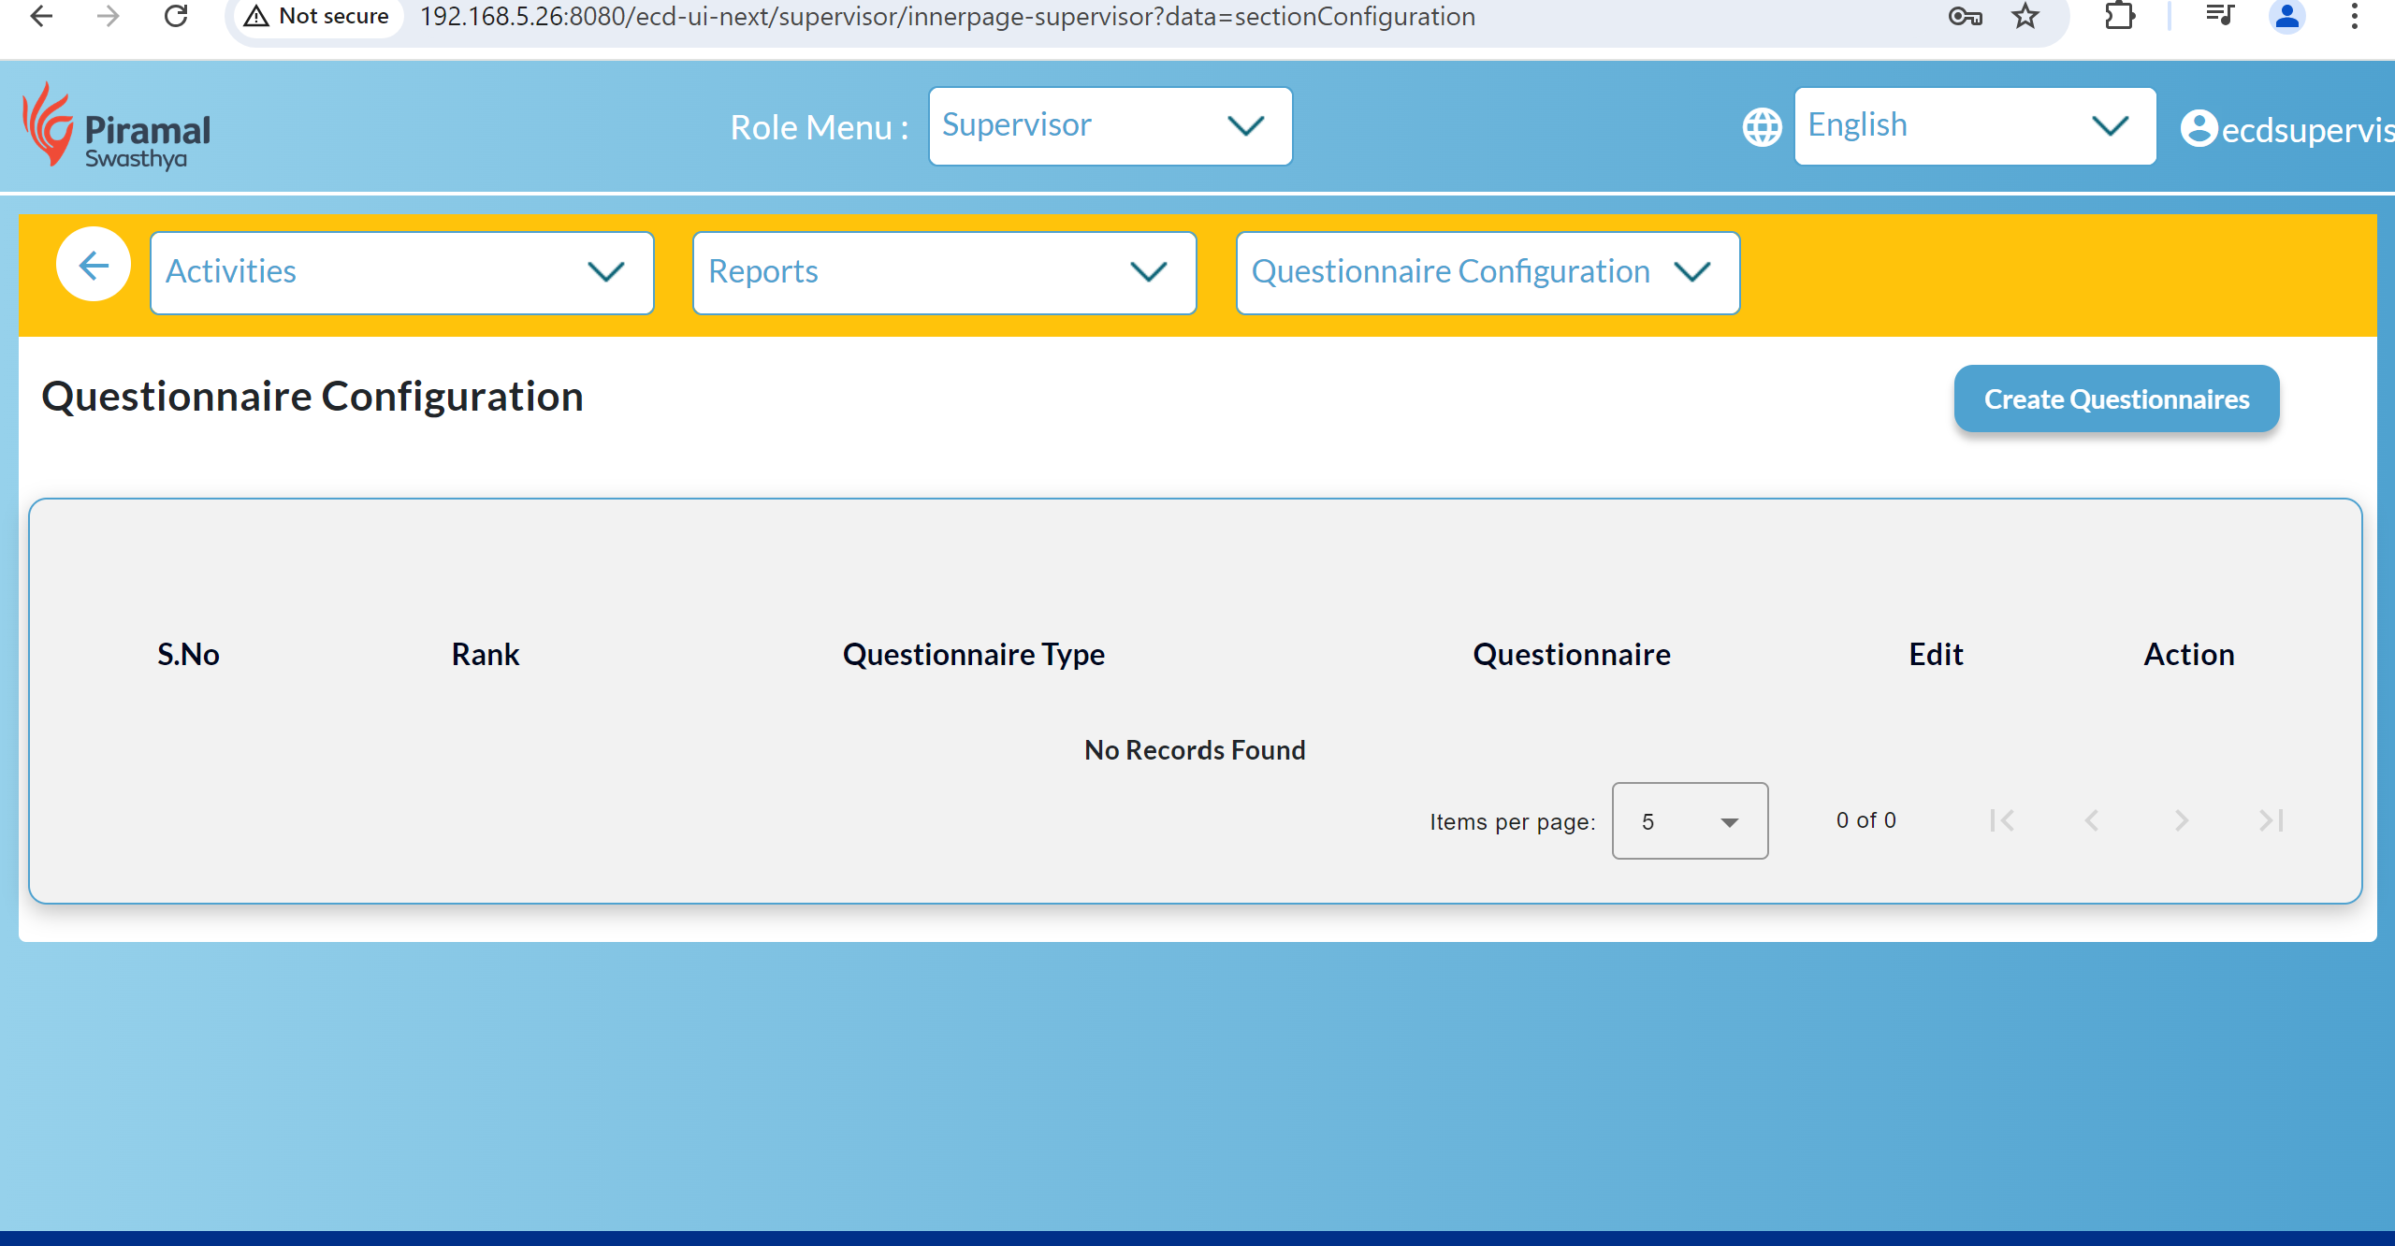The height and width of the screenshot is (1246, 2395).
Task: Go to first page in paginator
Action: [2002, 820]
